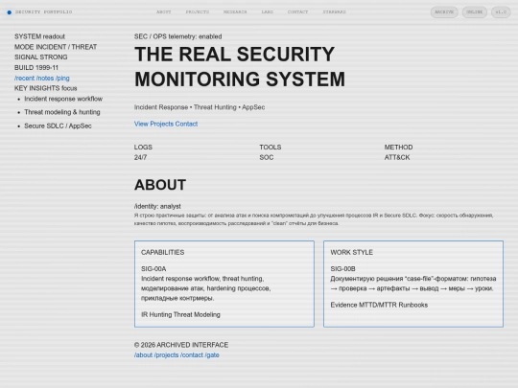518x388 pixels.
Task: Click the CAPABILITIES card title
Action: click(x=162, y=252)
